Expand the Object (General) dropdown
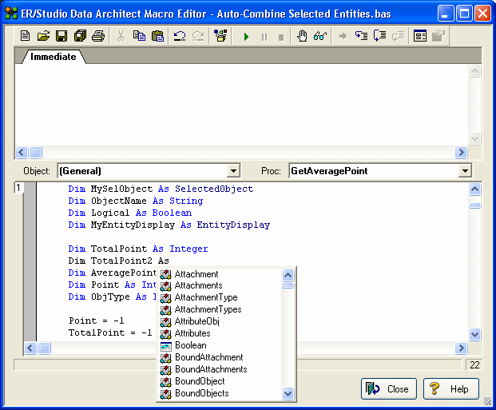 click(x=233, y=171)
